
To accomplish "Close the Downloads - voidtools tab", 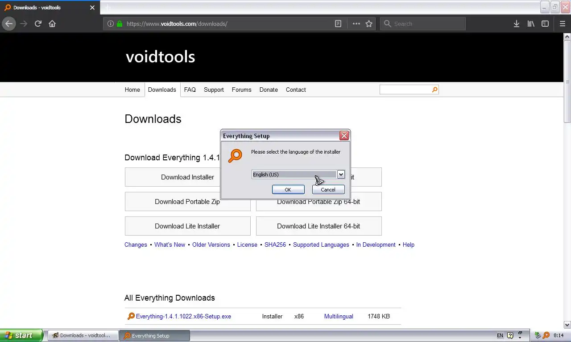I will pyautogui.click(x=92, y=8).
